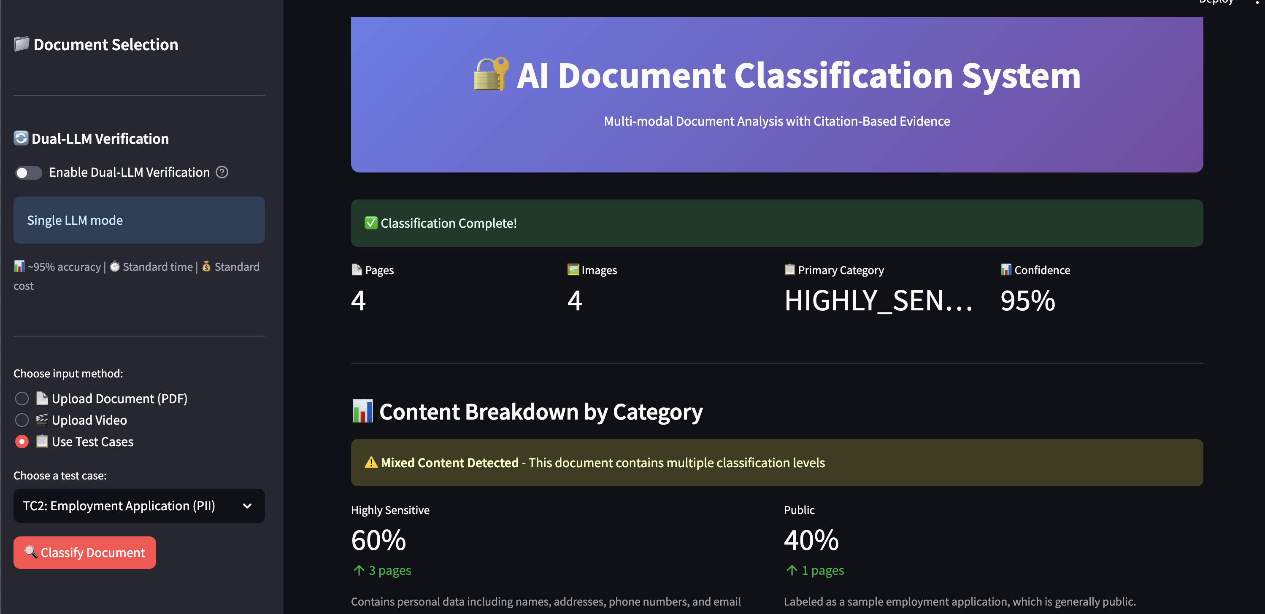1265x614 pixels.
Task: Click the Public 40% metric value
Action: coord(811,540)
